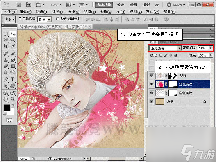
Task: Select the Magic Wand tool
Action: 13,40
